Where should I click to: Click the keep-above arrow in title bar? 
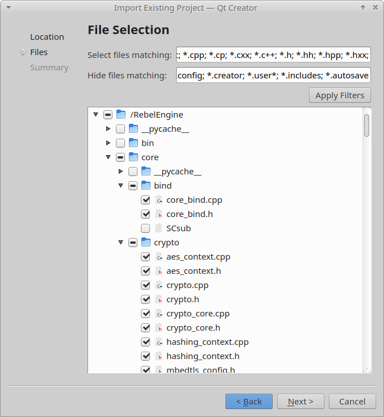363,7
